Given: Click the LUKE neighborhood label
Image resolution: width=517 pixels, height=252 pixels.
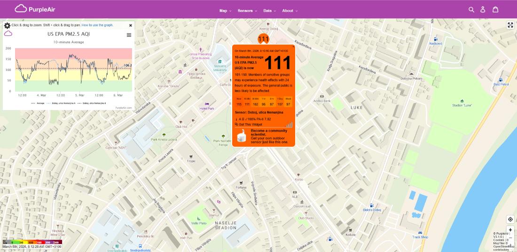Looking at the screenshot, I should 356,108.
